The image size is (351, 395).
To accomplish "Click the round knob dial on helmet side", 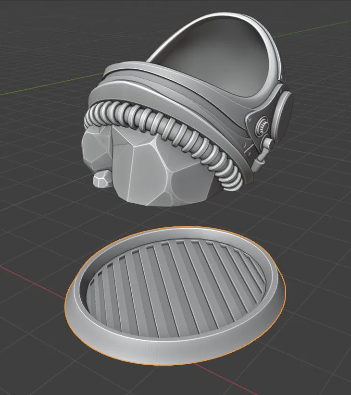I will tap(263, 125).
